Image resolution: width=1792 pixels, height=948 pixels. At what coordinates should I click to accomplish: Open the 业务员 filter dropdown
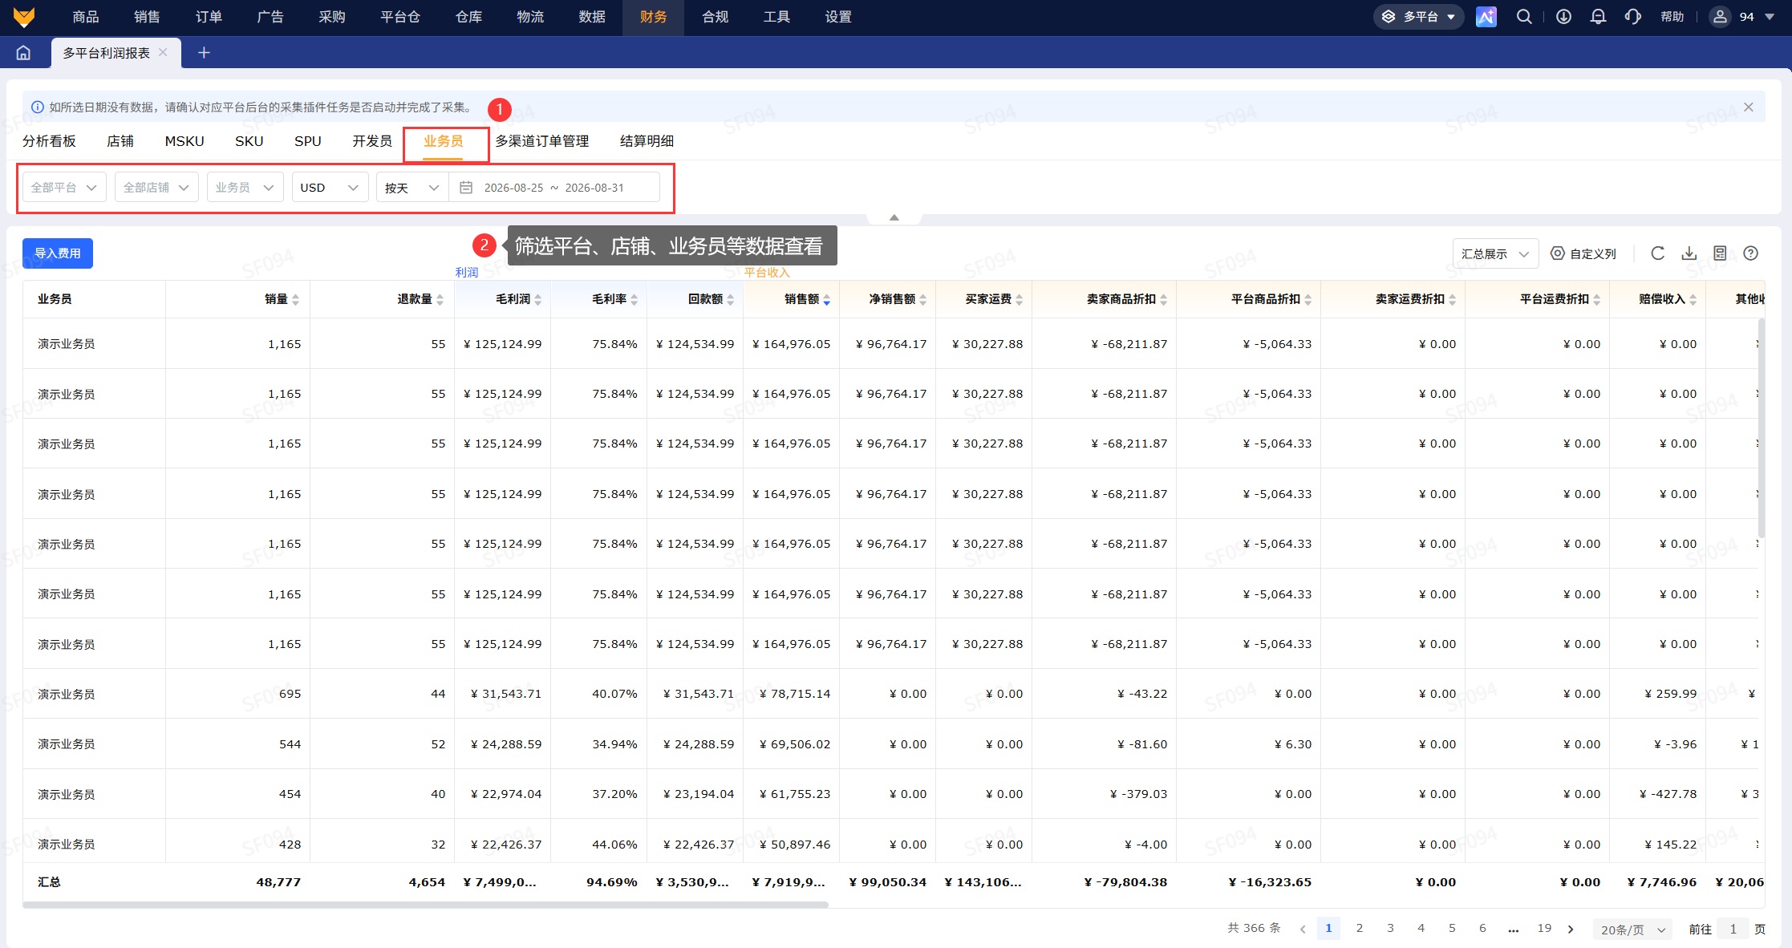[245, 188]
